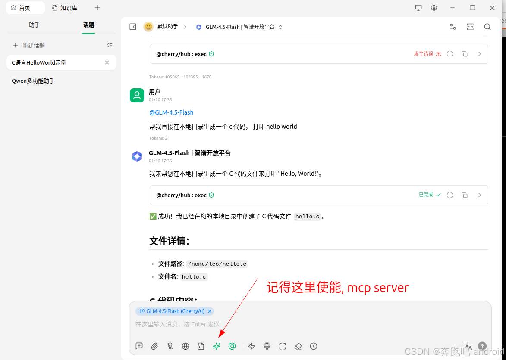Open the default assistant 默认助手

pos(167,27)
